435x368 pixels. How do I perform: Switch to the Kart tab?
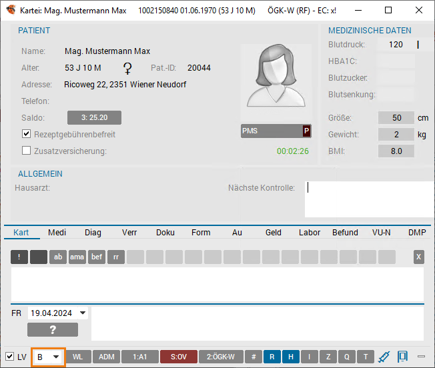21,232
